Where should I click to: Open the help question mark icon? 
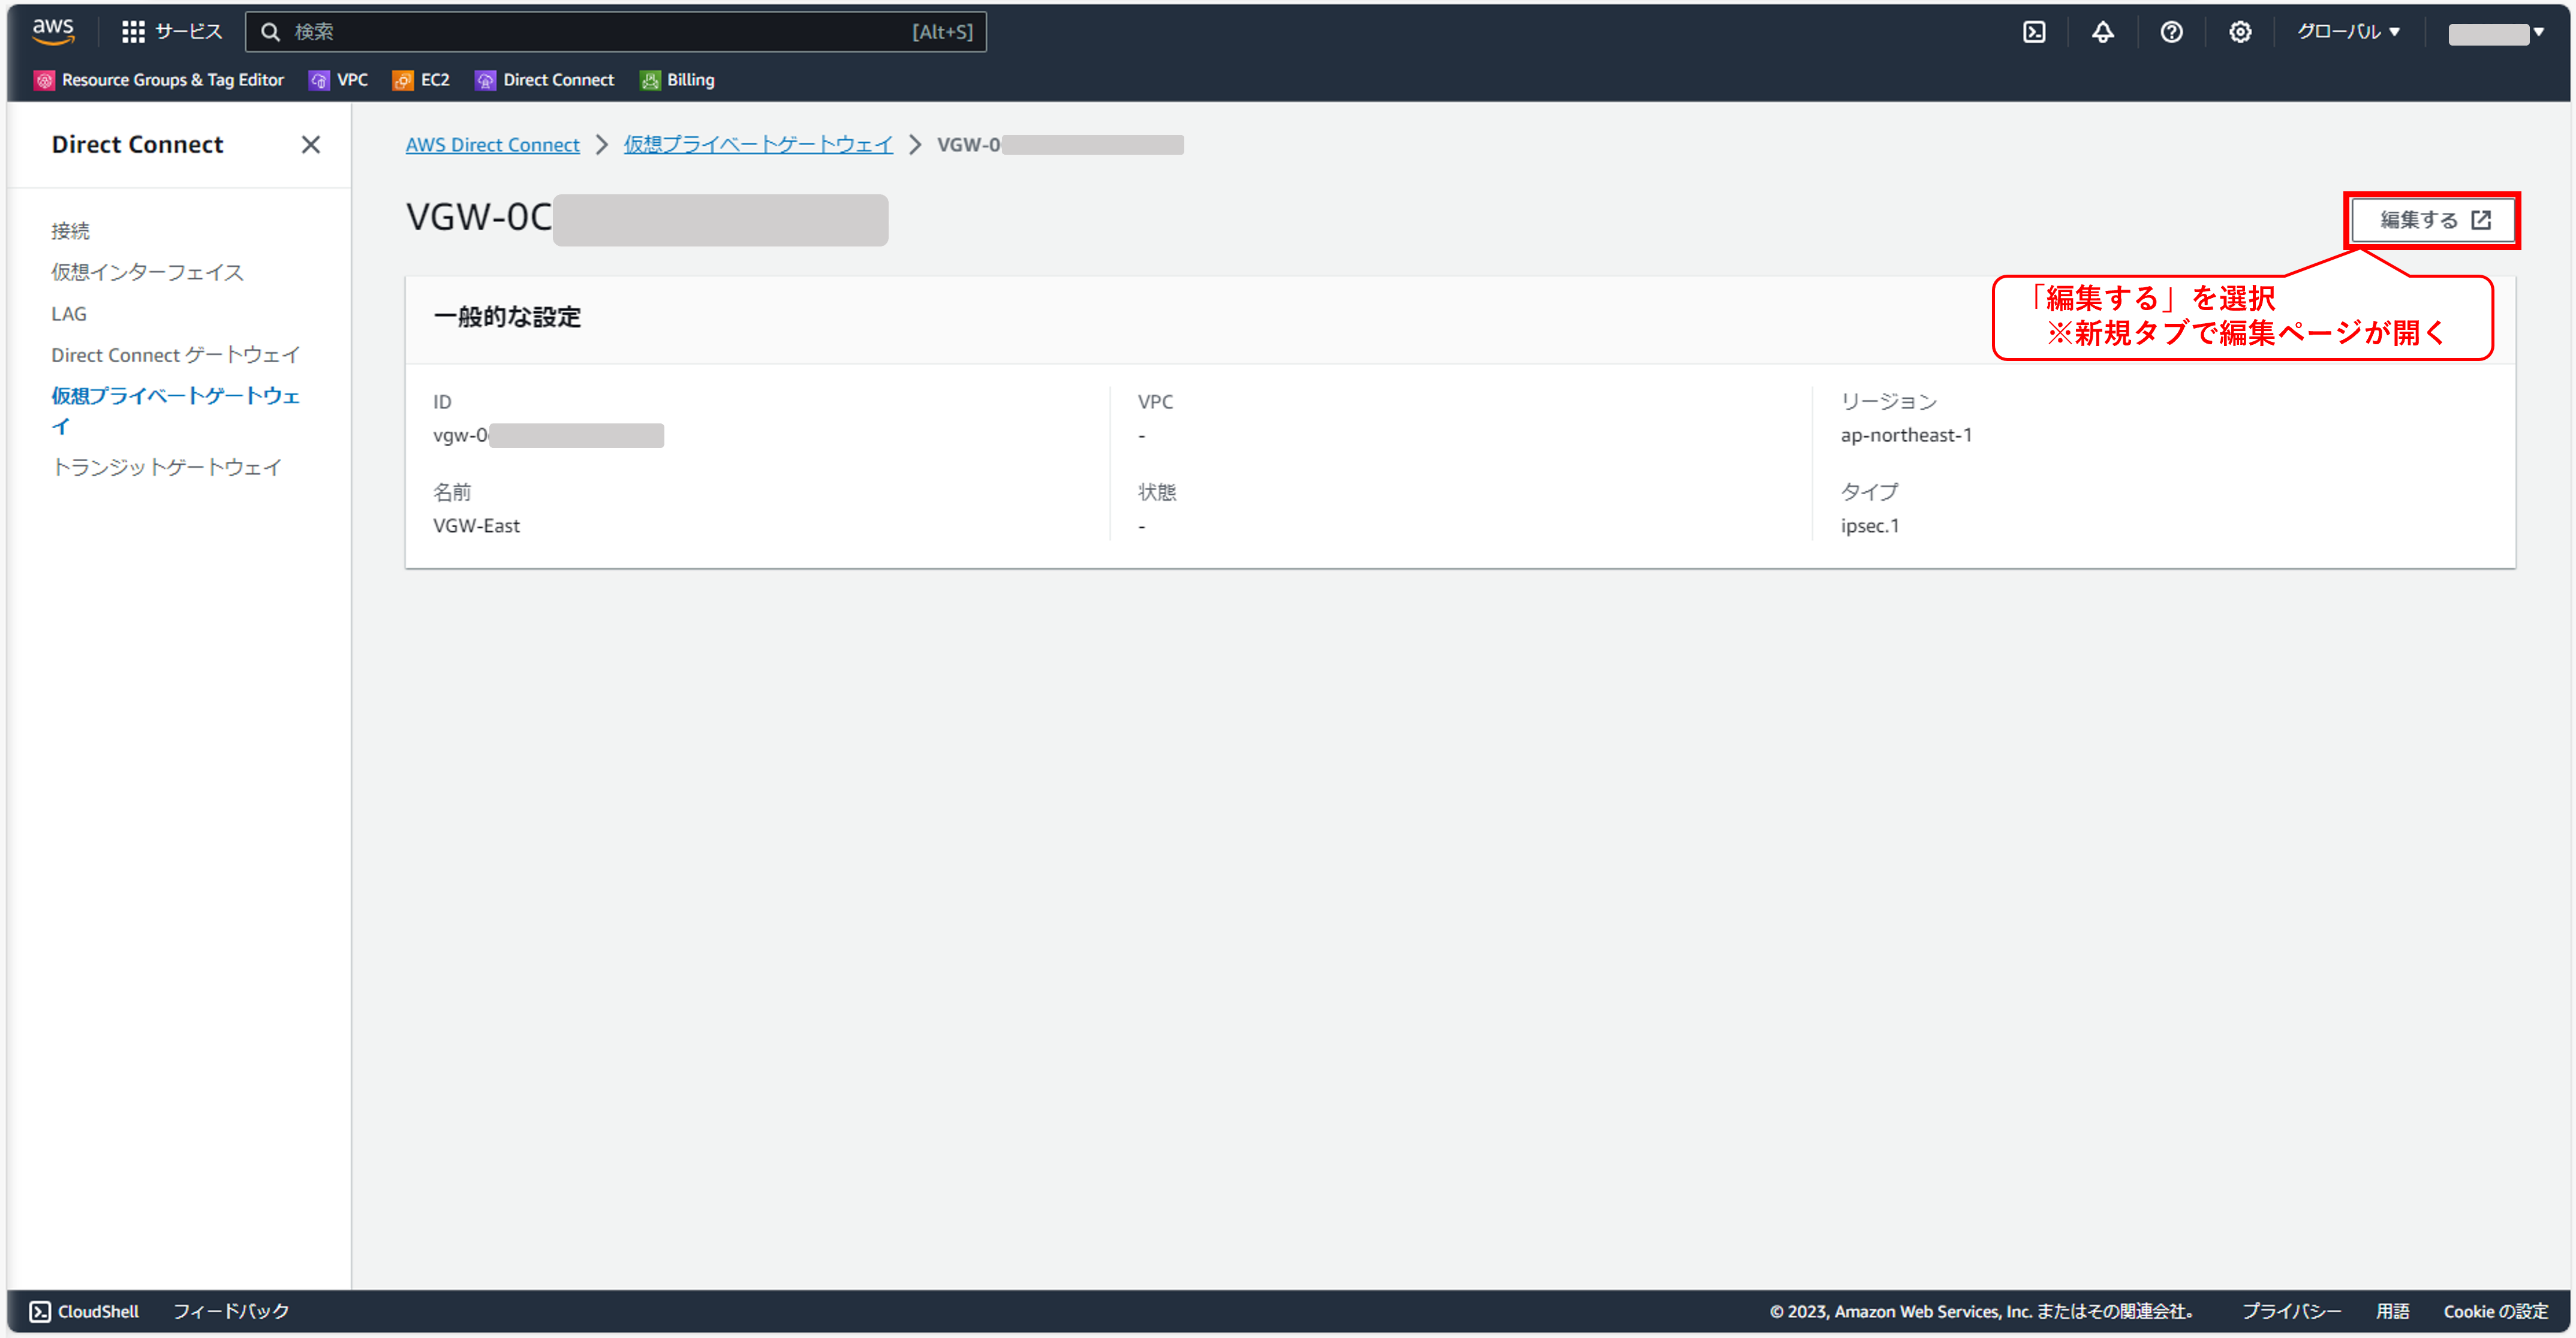tap(2170, 32)
